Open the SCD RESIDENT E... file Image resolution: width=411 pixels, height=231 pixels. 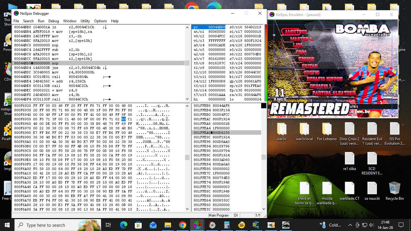point(372,164)
